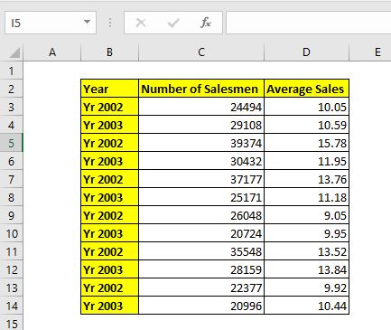Image resolution: width=391 pixels, height=330 pixels.
Task: Select the Yr 2003 cell in row 14
Action: [109, 306]
